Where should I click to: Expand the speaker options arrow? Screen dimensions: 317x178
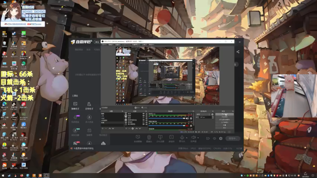pyautogui.click(x=198, y=138)
